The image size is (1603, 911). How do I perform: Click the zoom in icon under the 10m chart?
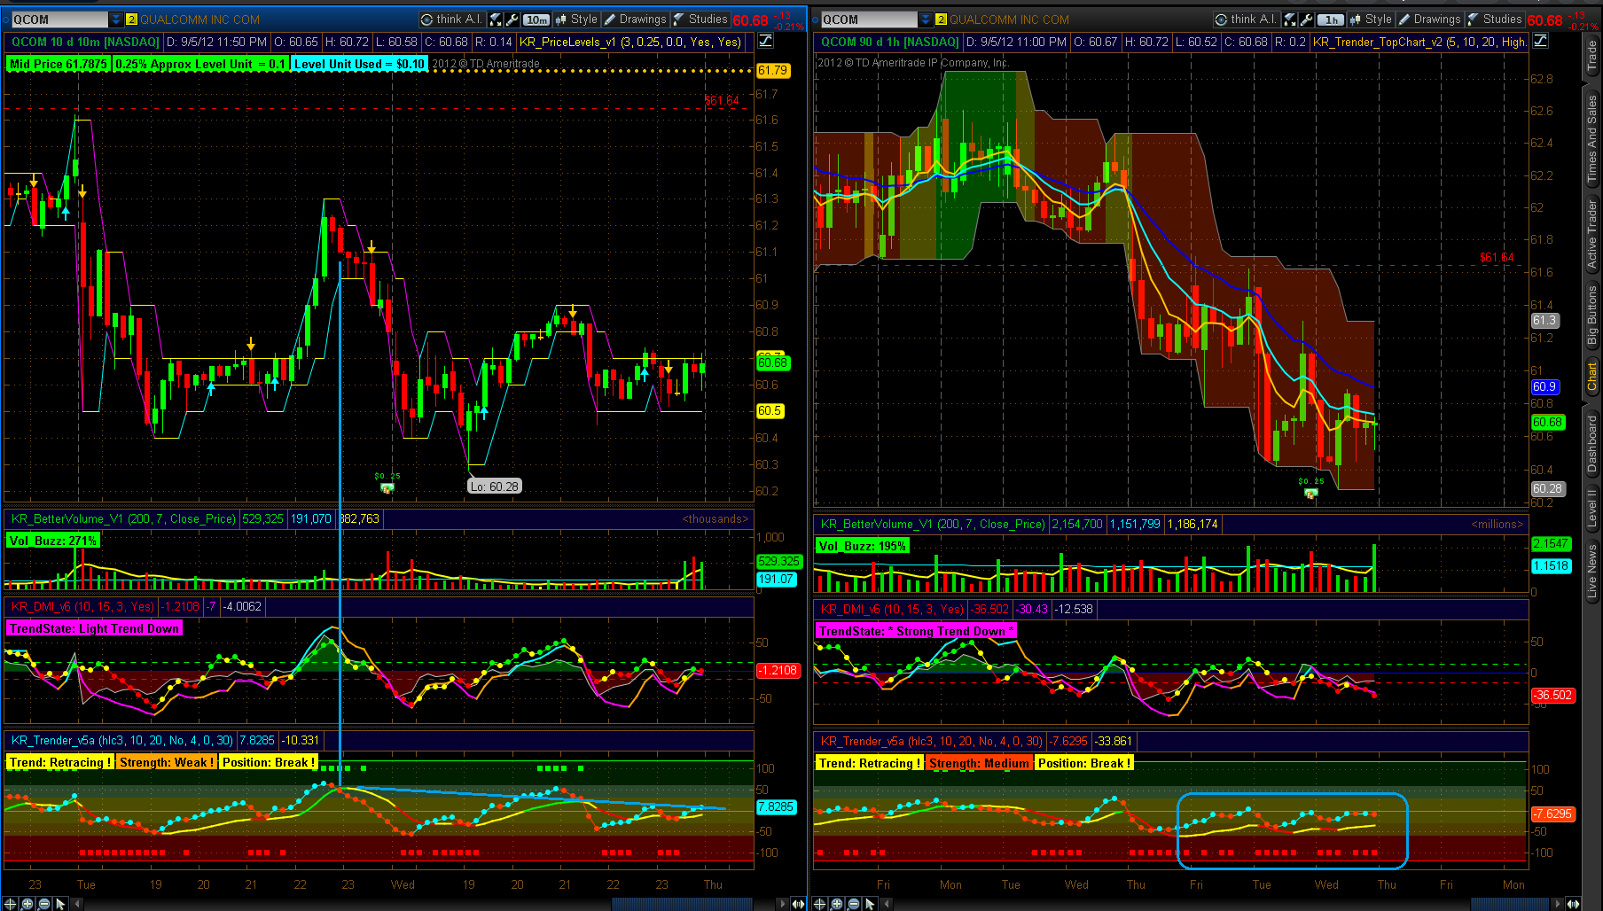point(27,904)
